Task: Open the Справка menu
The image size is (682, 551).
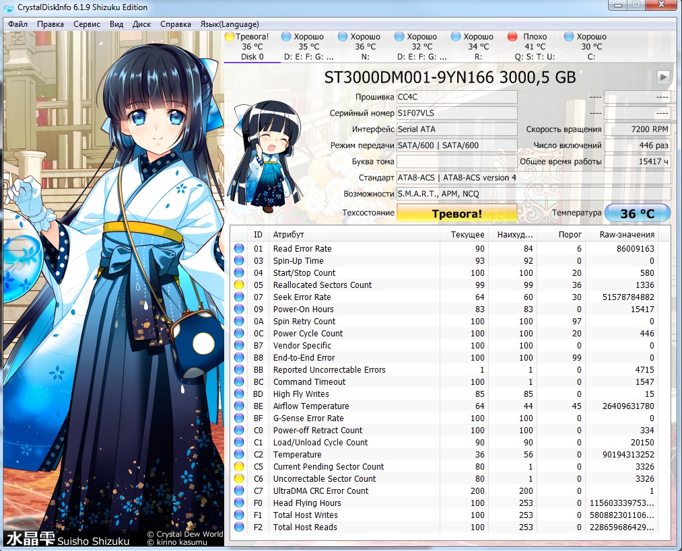Action: tap(175, 24)
